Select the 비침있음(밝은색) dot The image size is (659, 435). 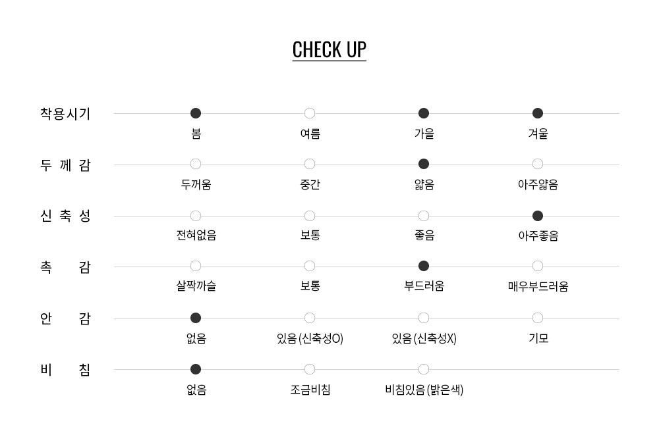point(424,369)
